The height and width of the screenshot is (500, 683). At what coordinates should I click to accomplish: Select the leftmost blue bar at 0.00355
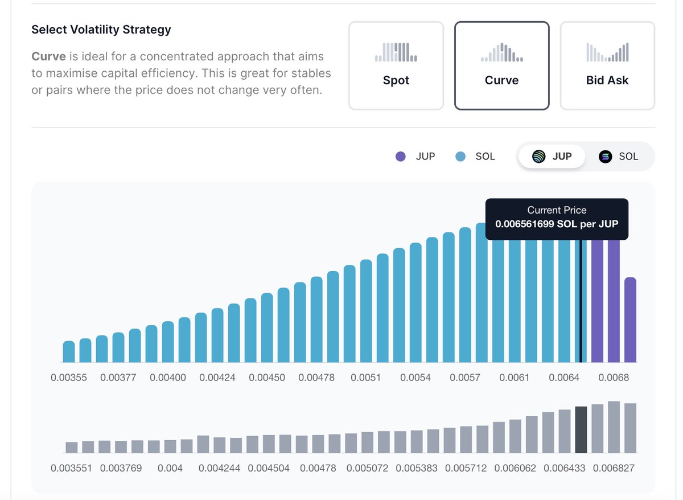coord(69,352)
